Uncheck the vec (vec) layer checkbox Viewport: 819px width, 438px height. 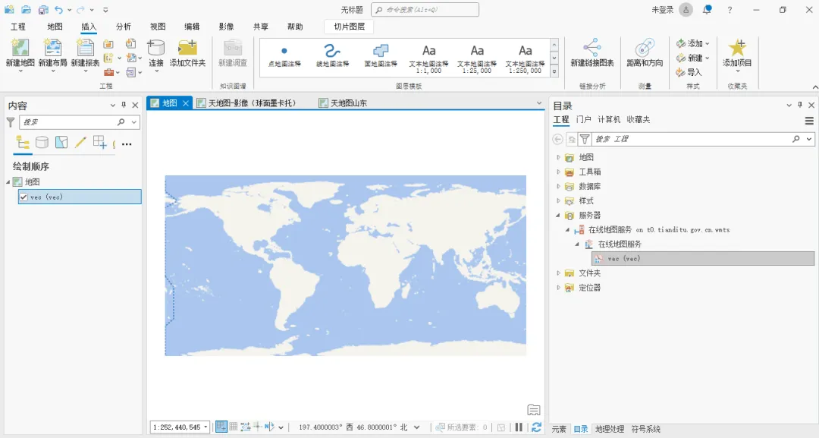(24, 197)
